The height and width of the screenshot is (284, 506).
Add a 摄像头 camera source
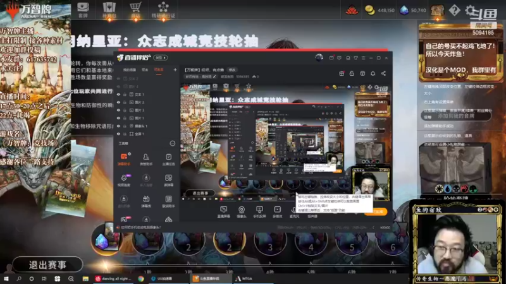pos(242,212)
